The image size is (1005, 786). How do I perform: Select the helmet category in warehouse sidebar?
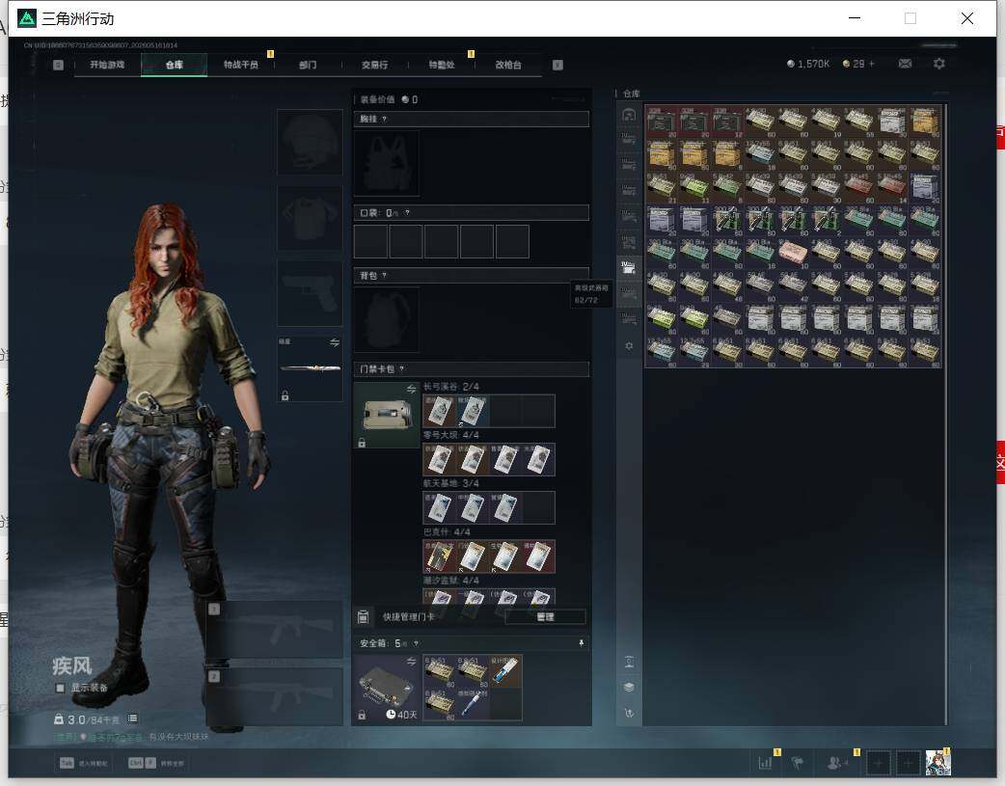pos(629,115)
